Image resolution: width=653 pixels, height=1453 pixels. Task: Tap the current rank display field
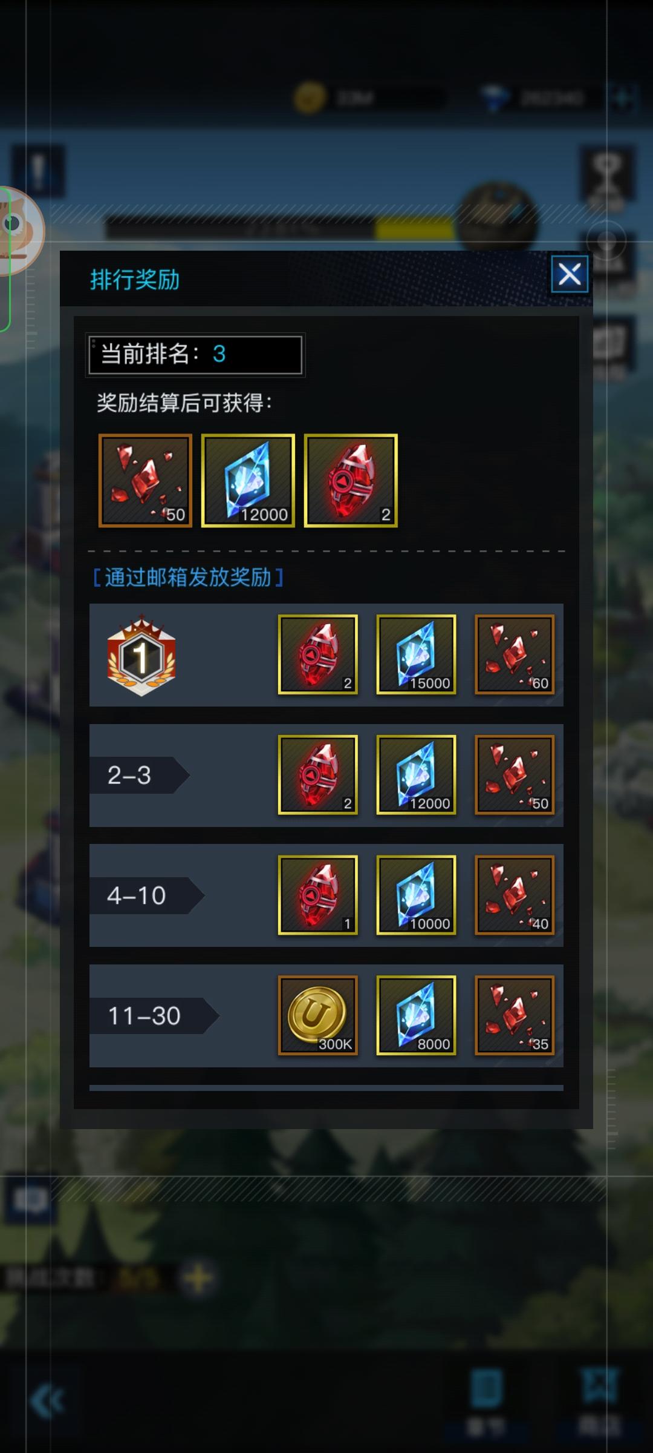click(195, 355)
